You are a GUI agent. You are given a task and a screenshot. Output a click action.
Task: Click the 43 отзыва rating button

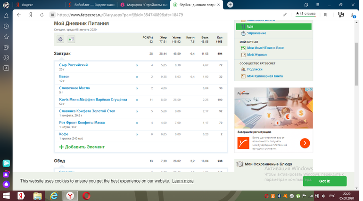305,14
